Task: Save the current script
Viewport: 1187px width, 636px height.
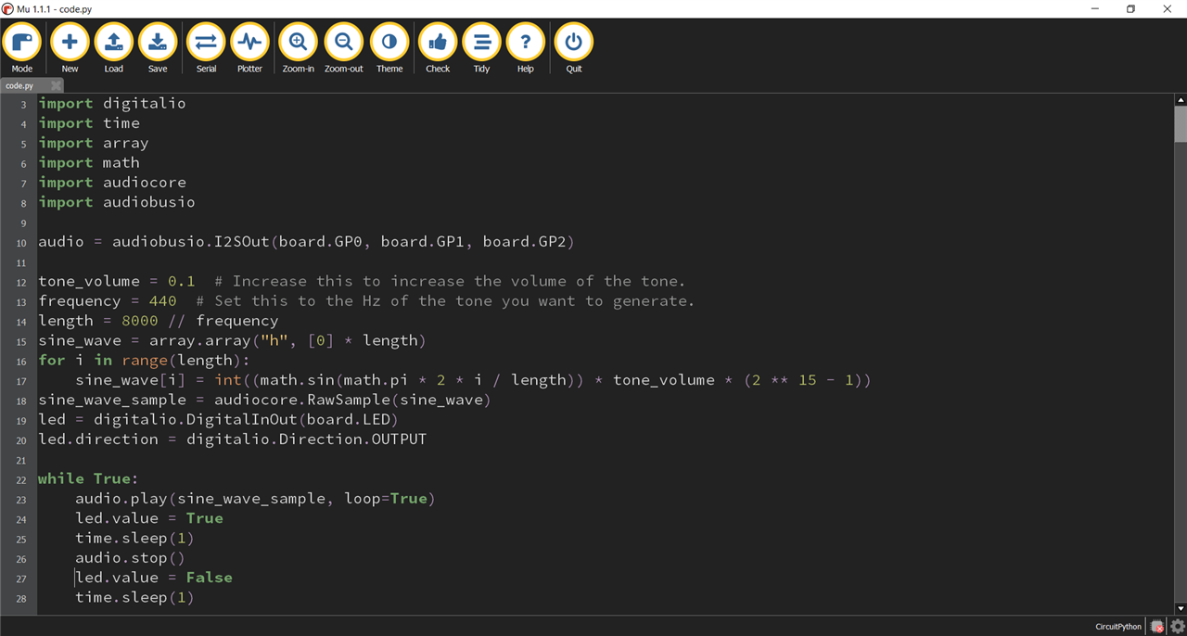Action: click(x=158, y=48)
